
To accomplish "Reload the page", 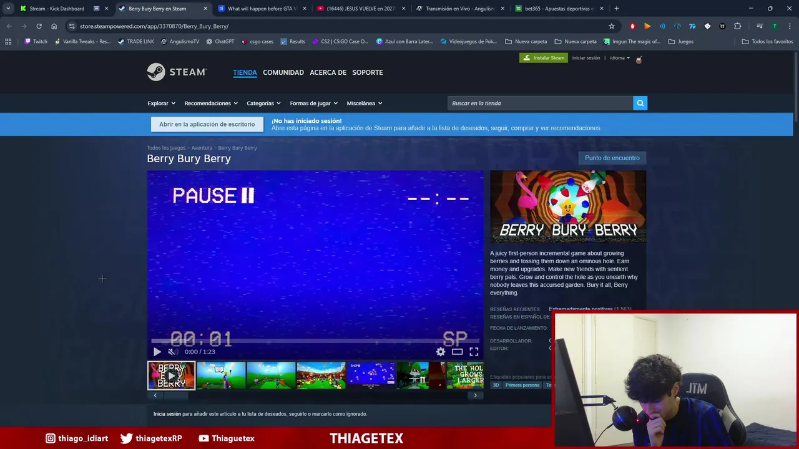I will (39, 26).
